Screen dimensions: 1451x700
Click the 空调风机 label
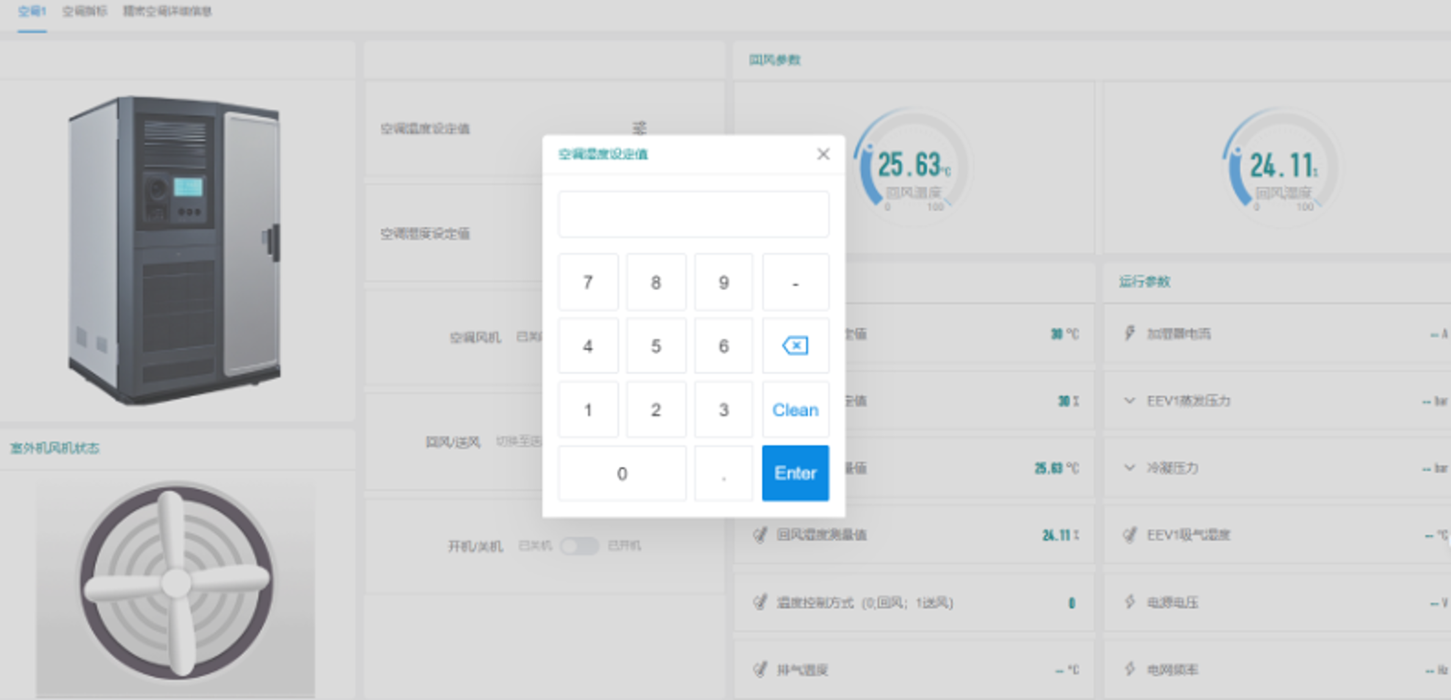click(x=475, y=337)
